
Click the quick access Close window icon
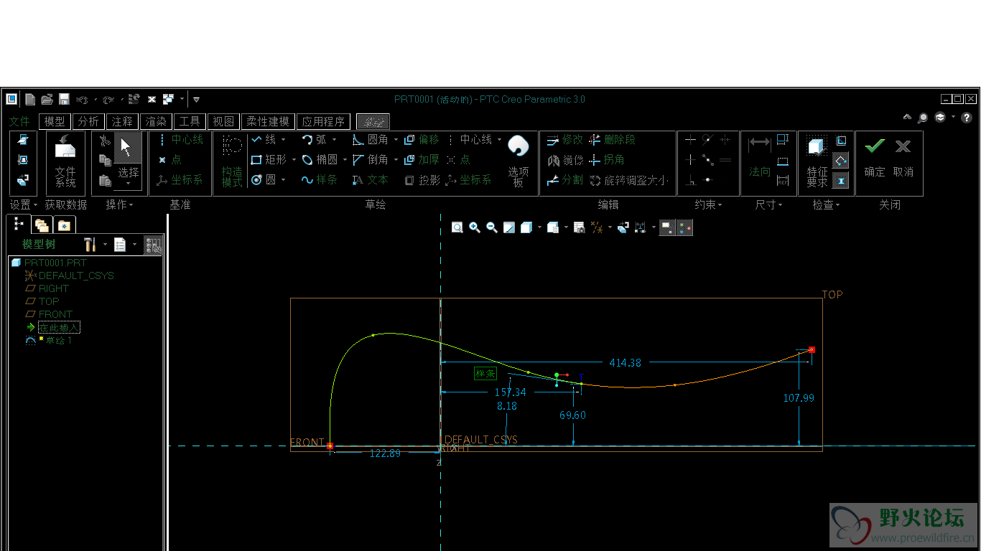tap(152, 99)
